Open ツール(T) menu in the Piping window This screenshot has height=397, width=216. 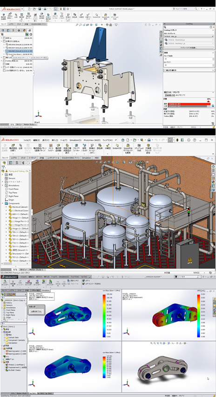click(64, 140)
